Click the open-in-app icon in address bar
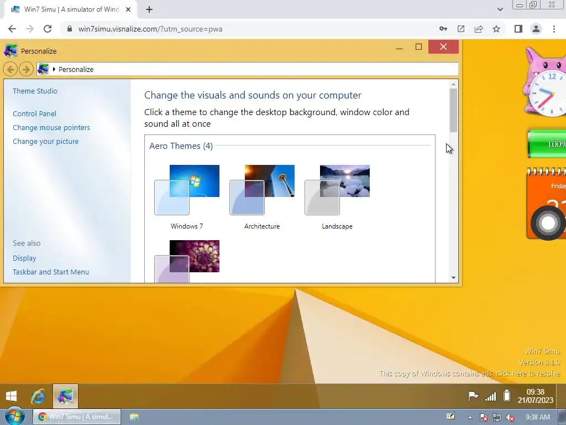Image resolution: width=566 pixels, height=425 pixels. point(461,29)
